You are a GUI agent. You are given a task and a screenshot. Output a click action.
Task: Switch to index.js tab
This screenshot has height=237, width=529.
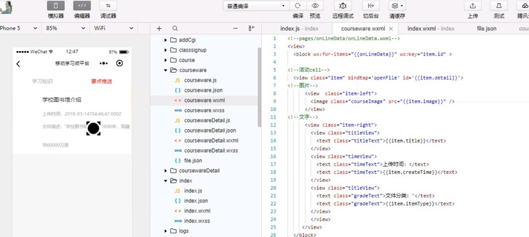(x=299, y=29)
